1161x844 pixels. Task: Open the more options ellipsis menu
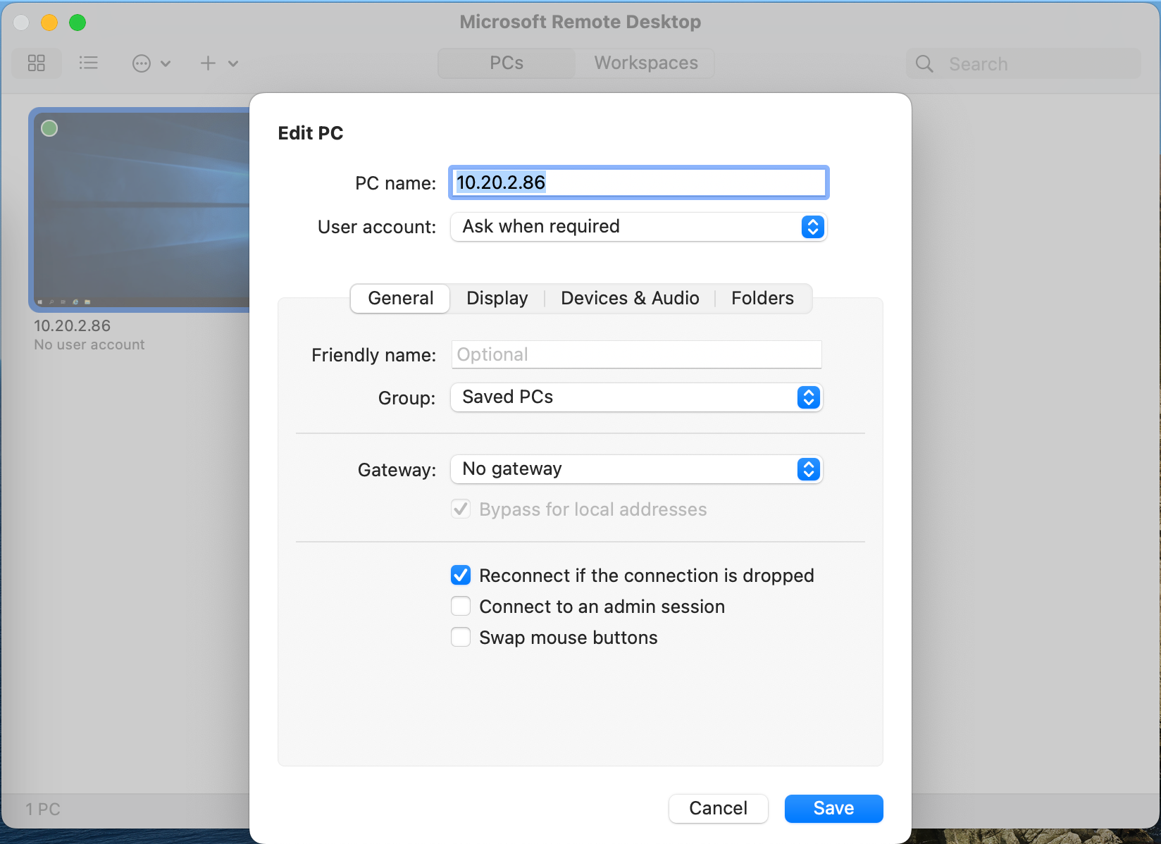(x=142, y=63)
